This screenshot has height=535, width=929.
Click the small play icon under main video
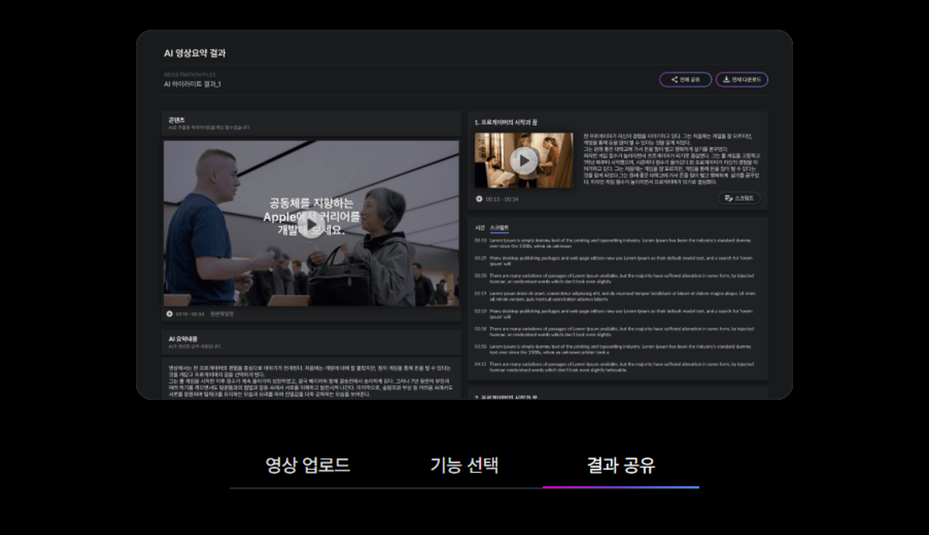169,314
